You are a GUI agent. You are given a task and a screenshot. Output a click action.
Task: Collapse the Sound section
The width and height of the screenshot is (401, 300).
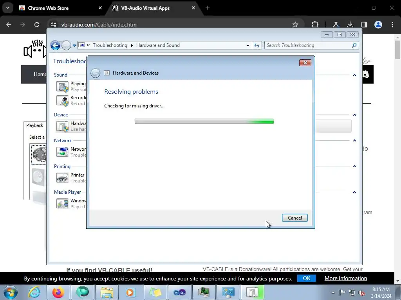click(354, 75)
